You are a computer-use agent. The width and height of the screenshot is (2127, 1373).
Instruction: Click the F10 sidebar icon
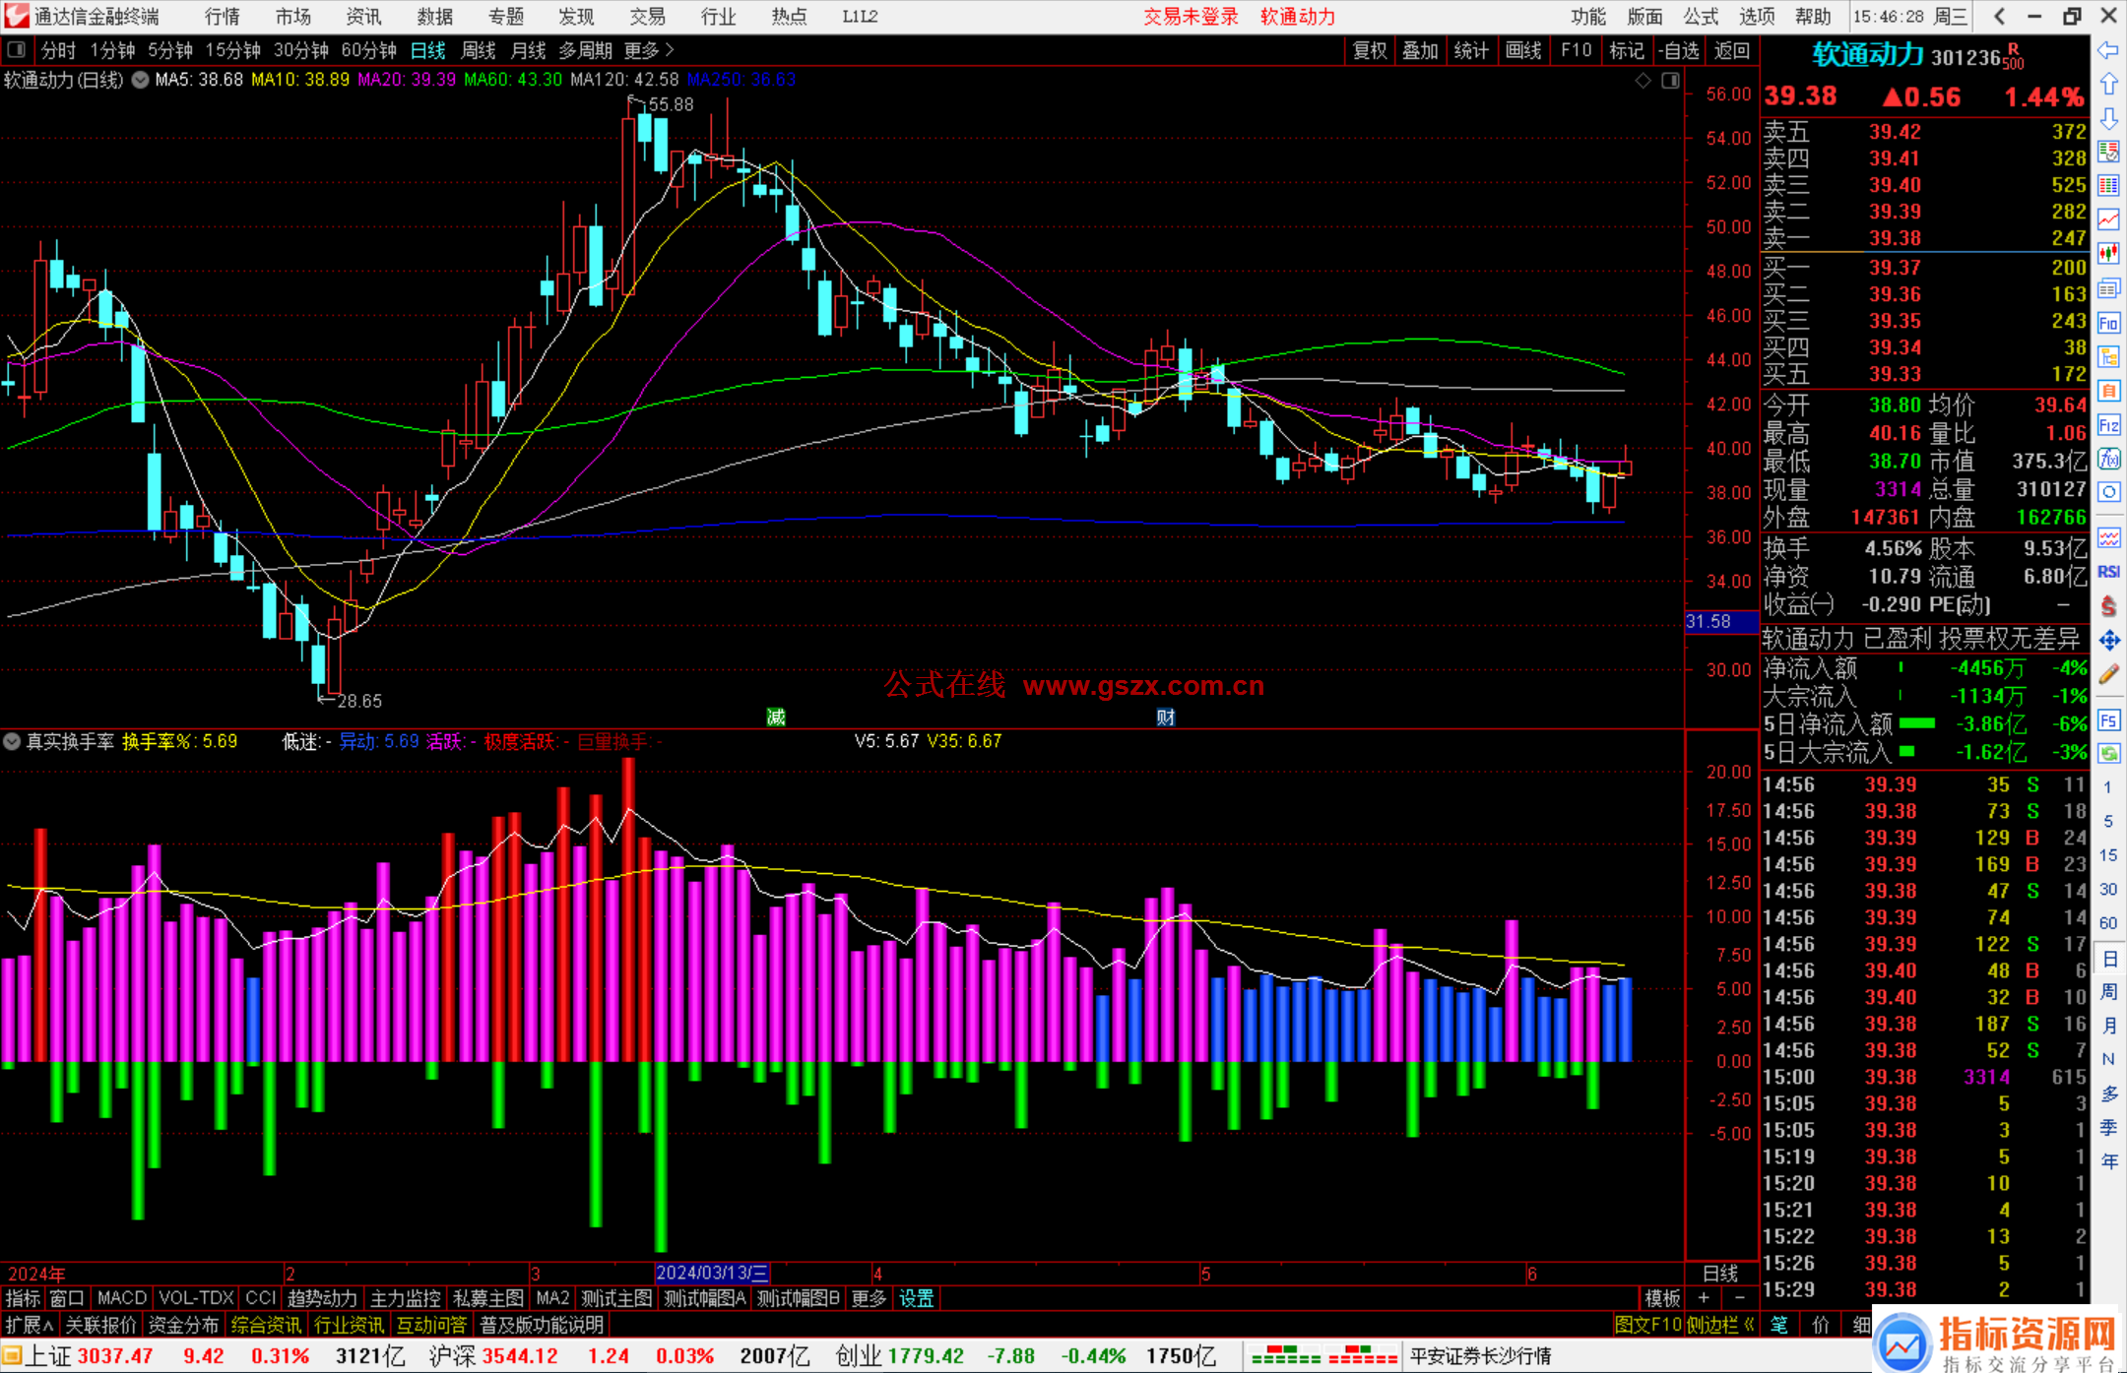click(x=2108, y=323)
